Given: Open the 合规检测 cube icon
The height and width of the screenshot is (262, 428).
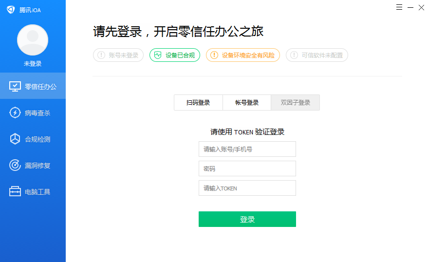Looking at the screenshot, I should (x=15, y=139).
